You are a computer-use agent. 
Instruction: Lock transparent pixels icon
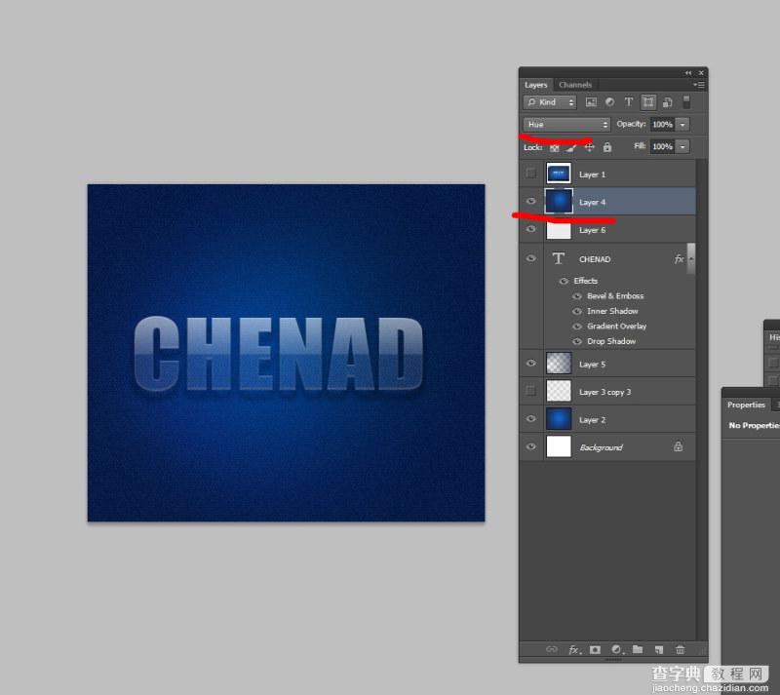pos(554,148)
